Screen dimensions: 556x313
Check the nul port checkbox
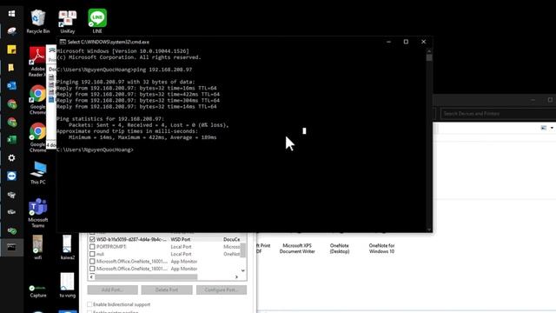tap(92, 254)
